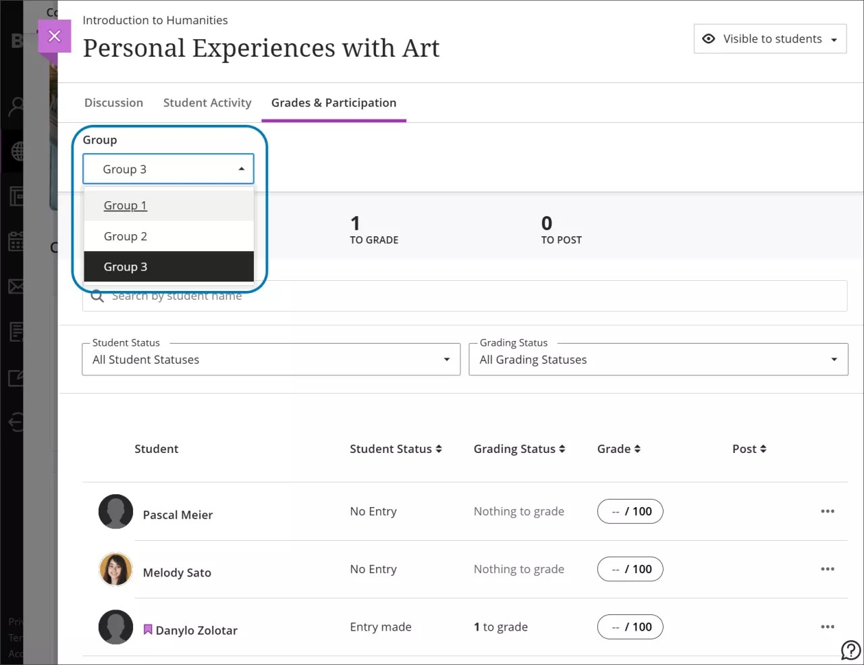Screen dimensions: 864x665
Task: Click the bookmark flag beside Danylo Zolotar
Action: coord(147,629)
